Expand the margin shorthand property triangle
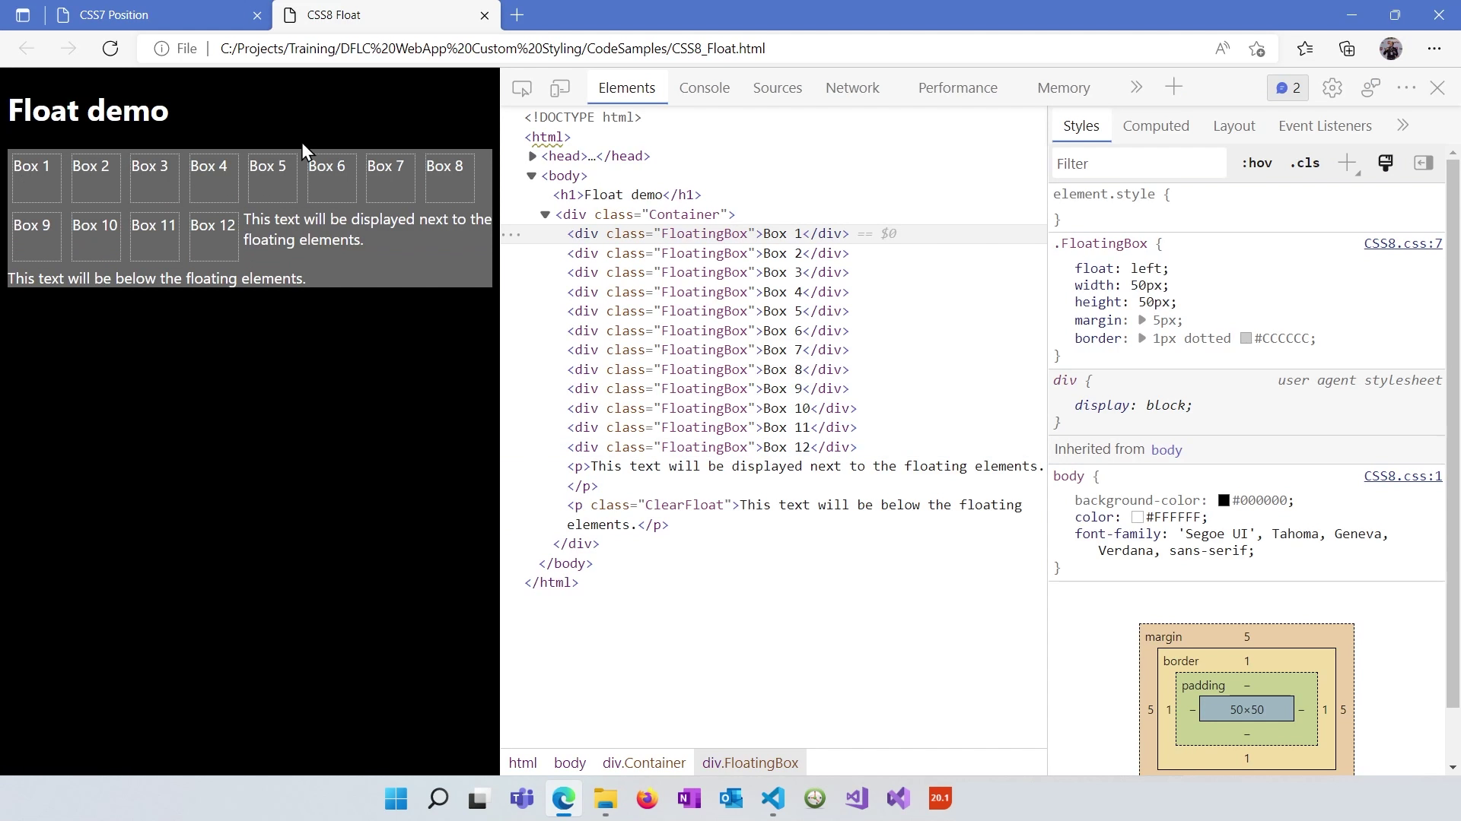Screen dimensions: 1461x821 tap(1142, 321)
